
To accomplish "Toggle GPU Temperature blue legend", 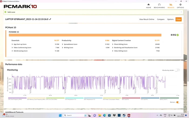I will pos(93,99).
